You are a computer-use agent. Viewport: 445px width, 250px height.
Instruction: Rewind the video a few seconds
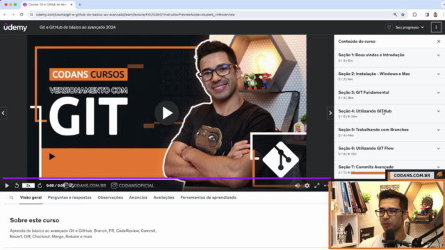tap(17, 185)
